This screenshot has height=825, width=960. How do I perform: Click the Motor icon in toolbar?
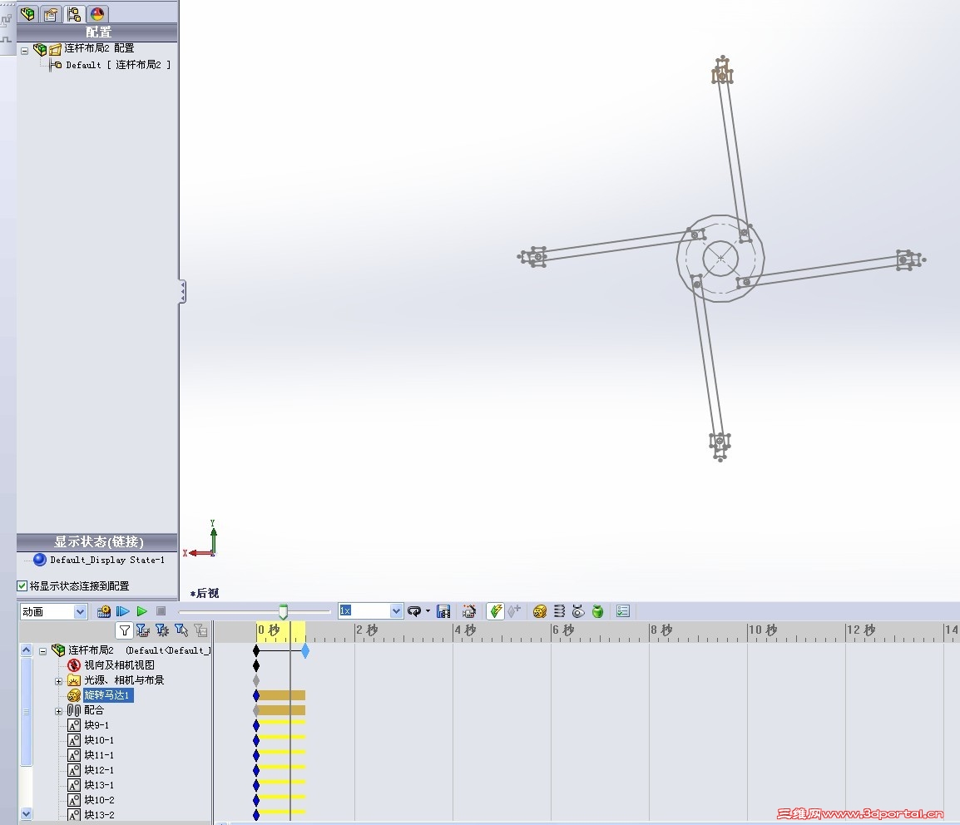click(x=540, y=611)
